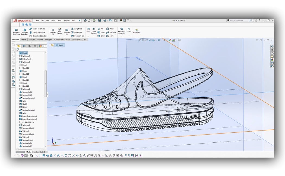The image size is (285, 176).
Task: Select the Mirror feature tool
Action: [x=110, y=36]
